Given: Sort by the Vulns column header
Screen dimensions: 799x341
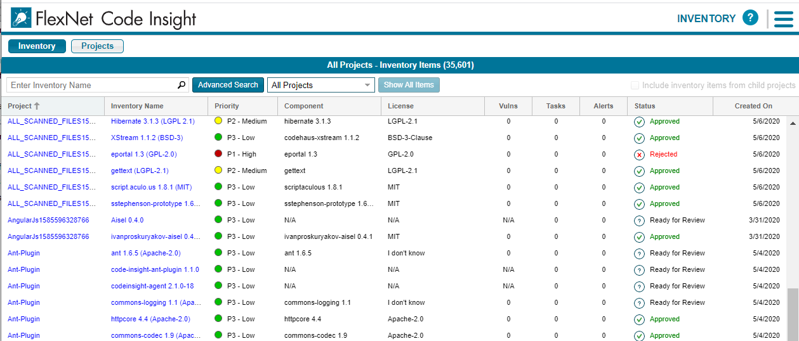Looking at the screenshot, I should click(x=508, y=106).
